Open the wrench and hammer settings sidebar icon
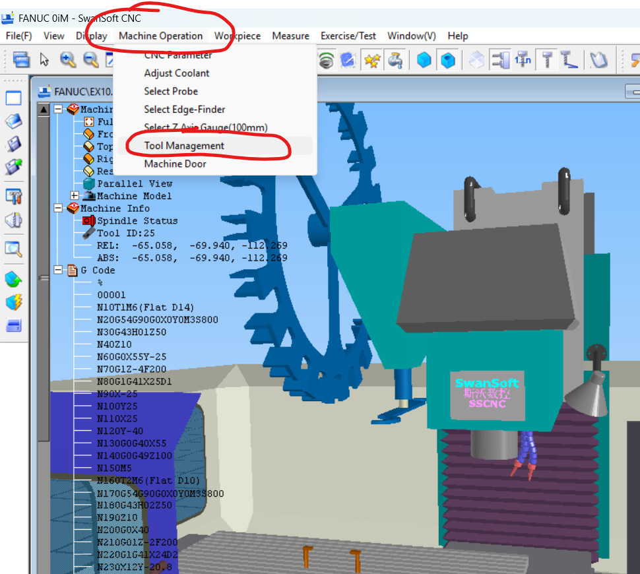This screenshot has height=574, width=640. [x=14, y=196]
